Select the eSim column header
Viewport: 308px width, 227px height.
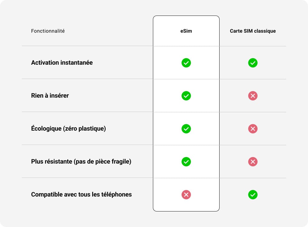click(186, 31)
